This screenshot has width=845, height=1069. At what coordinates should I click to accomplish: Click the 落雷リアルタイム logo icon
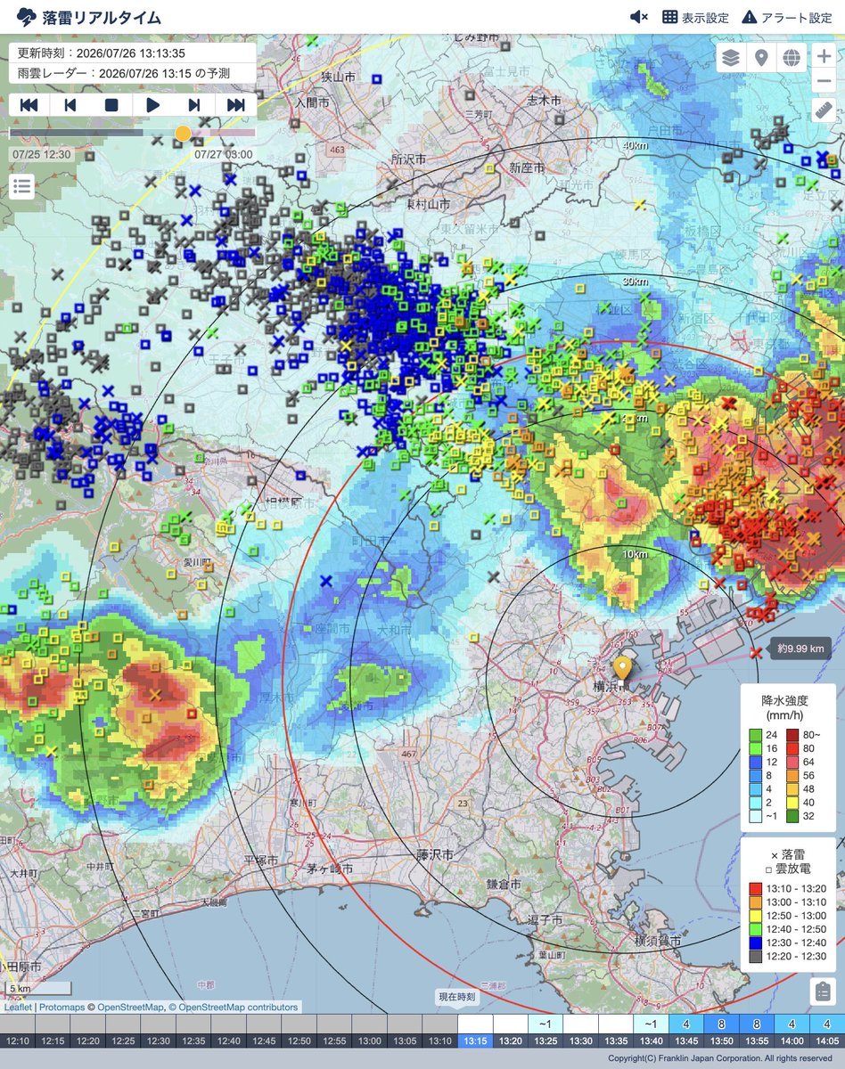pyautogui.click(x=27, y=17)
